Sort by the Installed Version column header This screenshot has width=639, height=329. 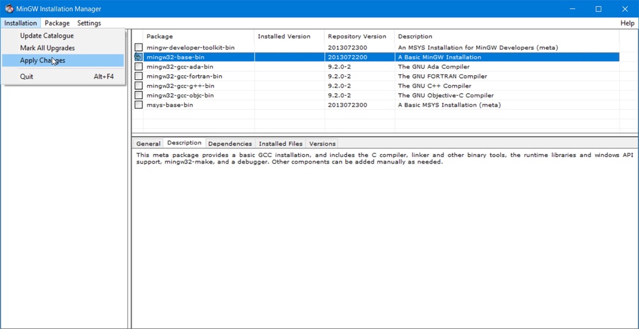(289, 36)
